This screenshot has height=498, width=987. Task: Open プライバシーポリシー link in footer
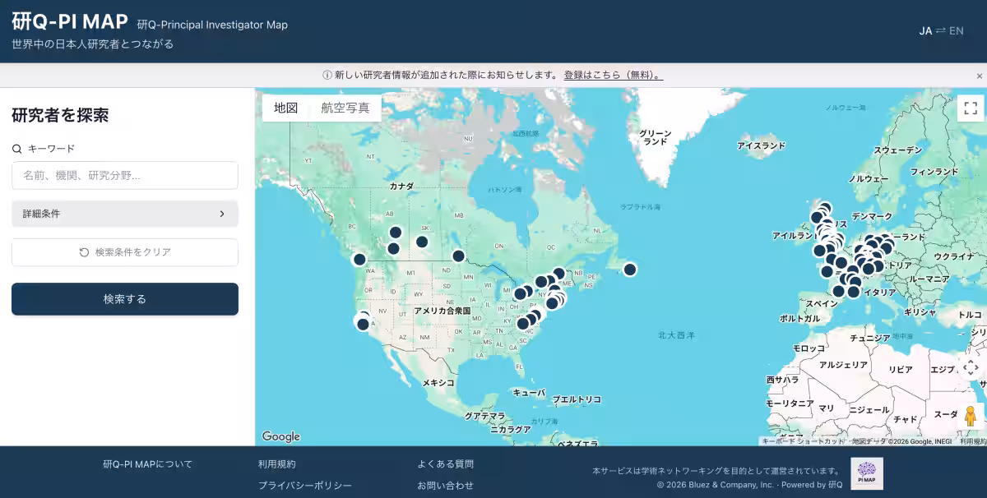305,486
